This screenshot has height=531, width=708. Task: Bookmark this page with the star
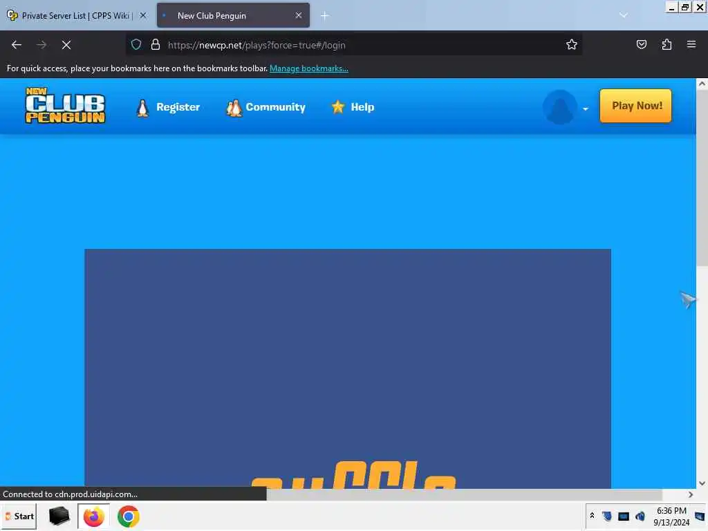(x=572, y=45)
